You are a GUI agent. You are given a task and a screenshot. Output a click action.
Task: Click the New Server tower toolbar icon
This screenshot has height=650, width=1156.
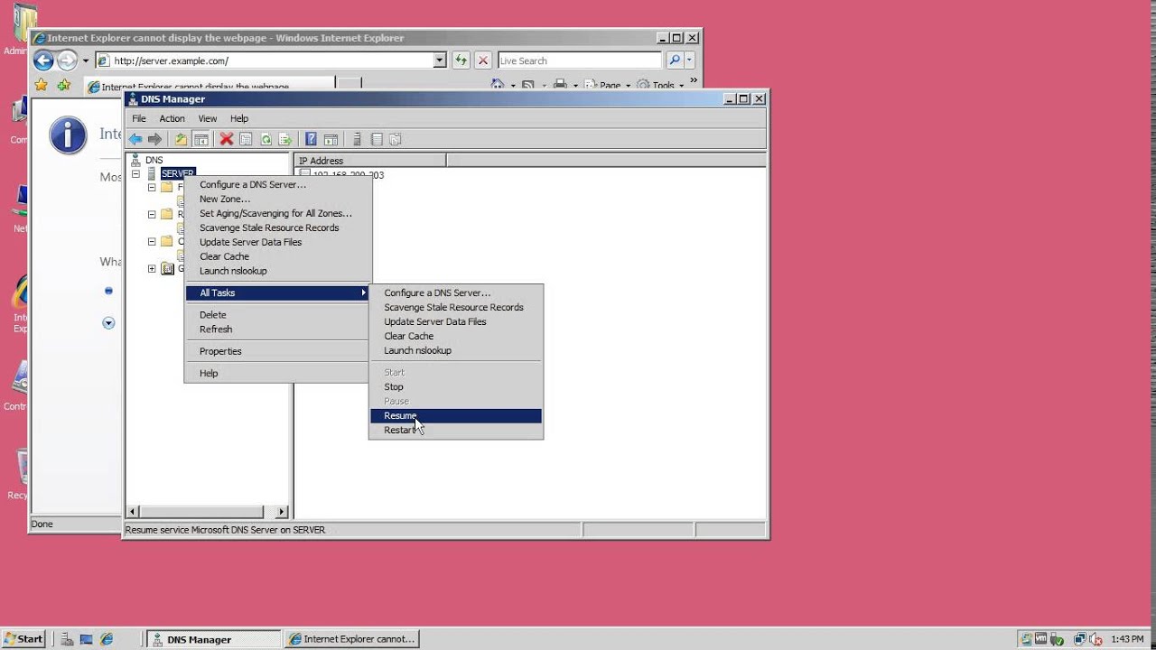click(x=357, y=139)
